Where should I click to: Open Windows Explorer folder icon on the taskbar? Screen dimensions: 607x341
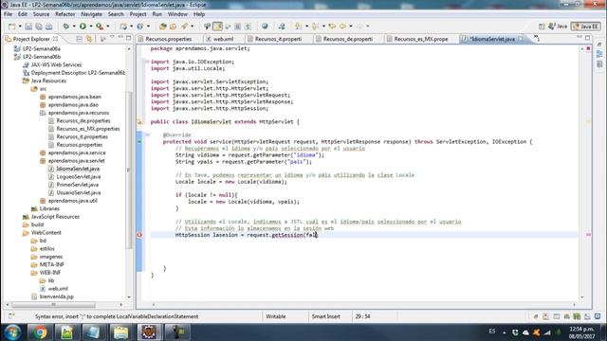click(x=121, y=332)
